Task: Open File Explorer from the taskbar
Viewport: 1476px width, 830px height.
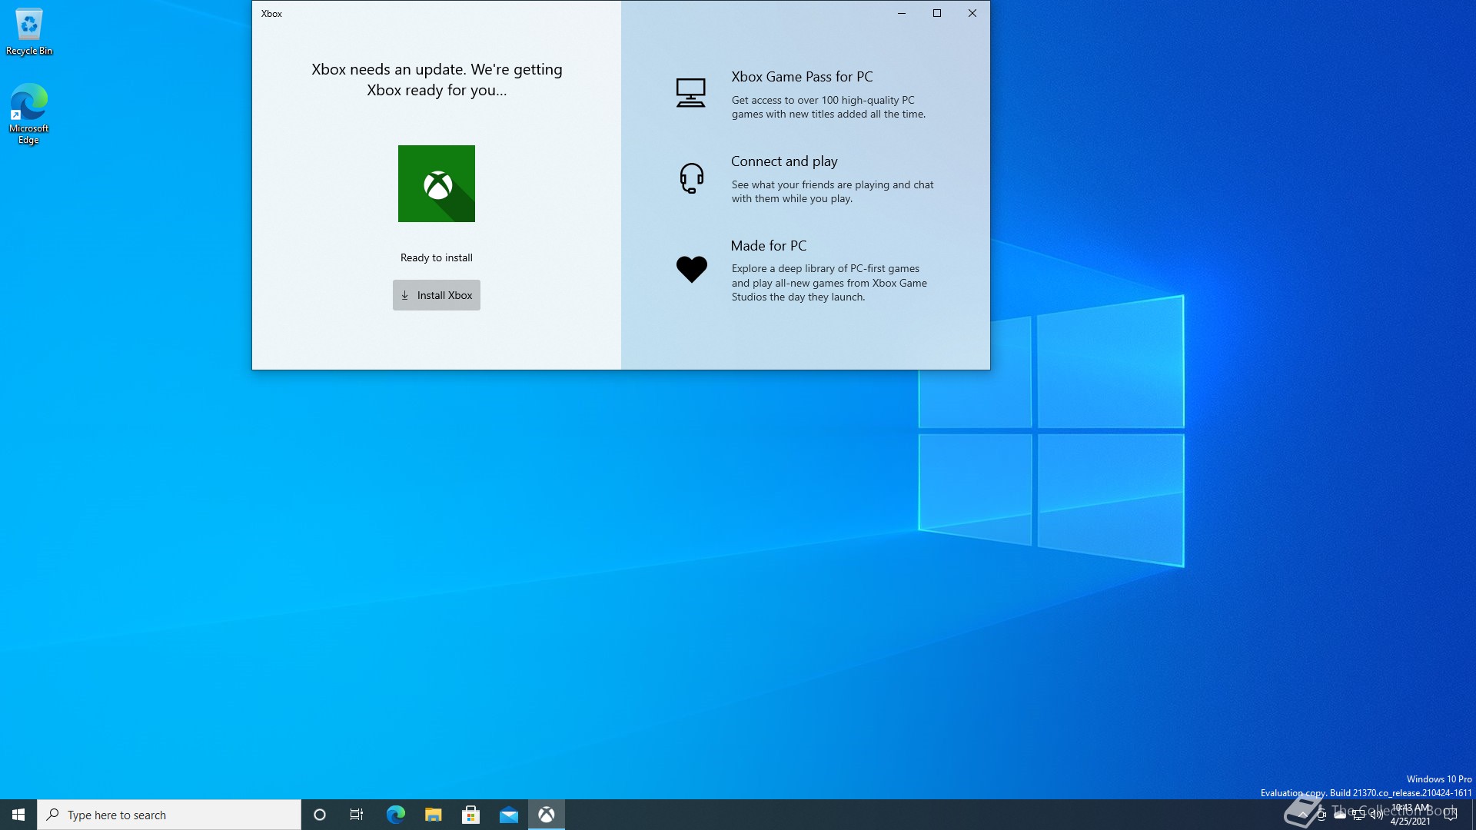Action: coord(433,815)
